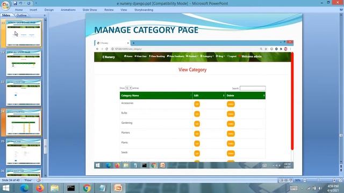The width and height of the screenshot is (344, 193).
Task: Open the Slide Show ribbon tab
Action: click(x=90, y=10)
